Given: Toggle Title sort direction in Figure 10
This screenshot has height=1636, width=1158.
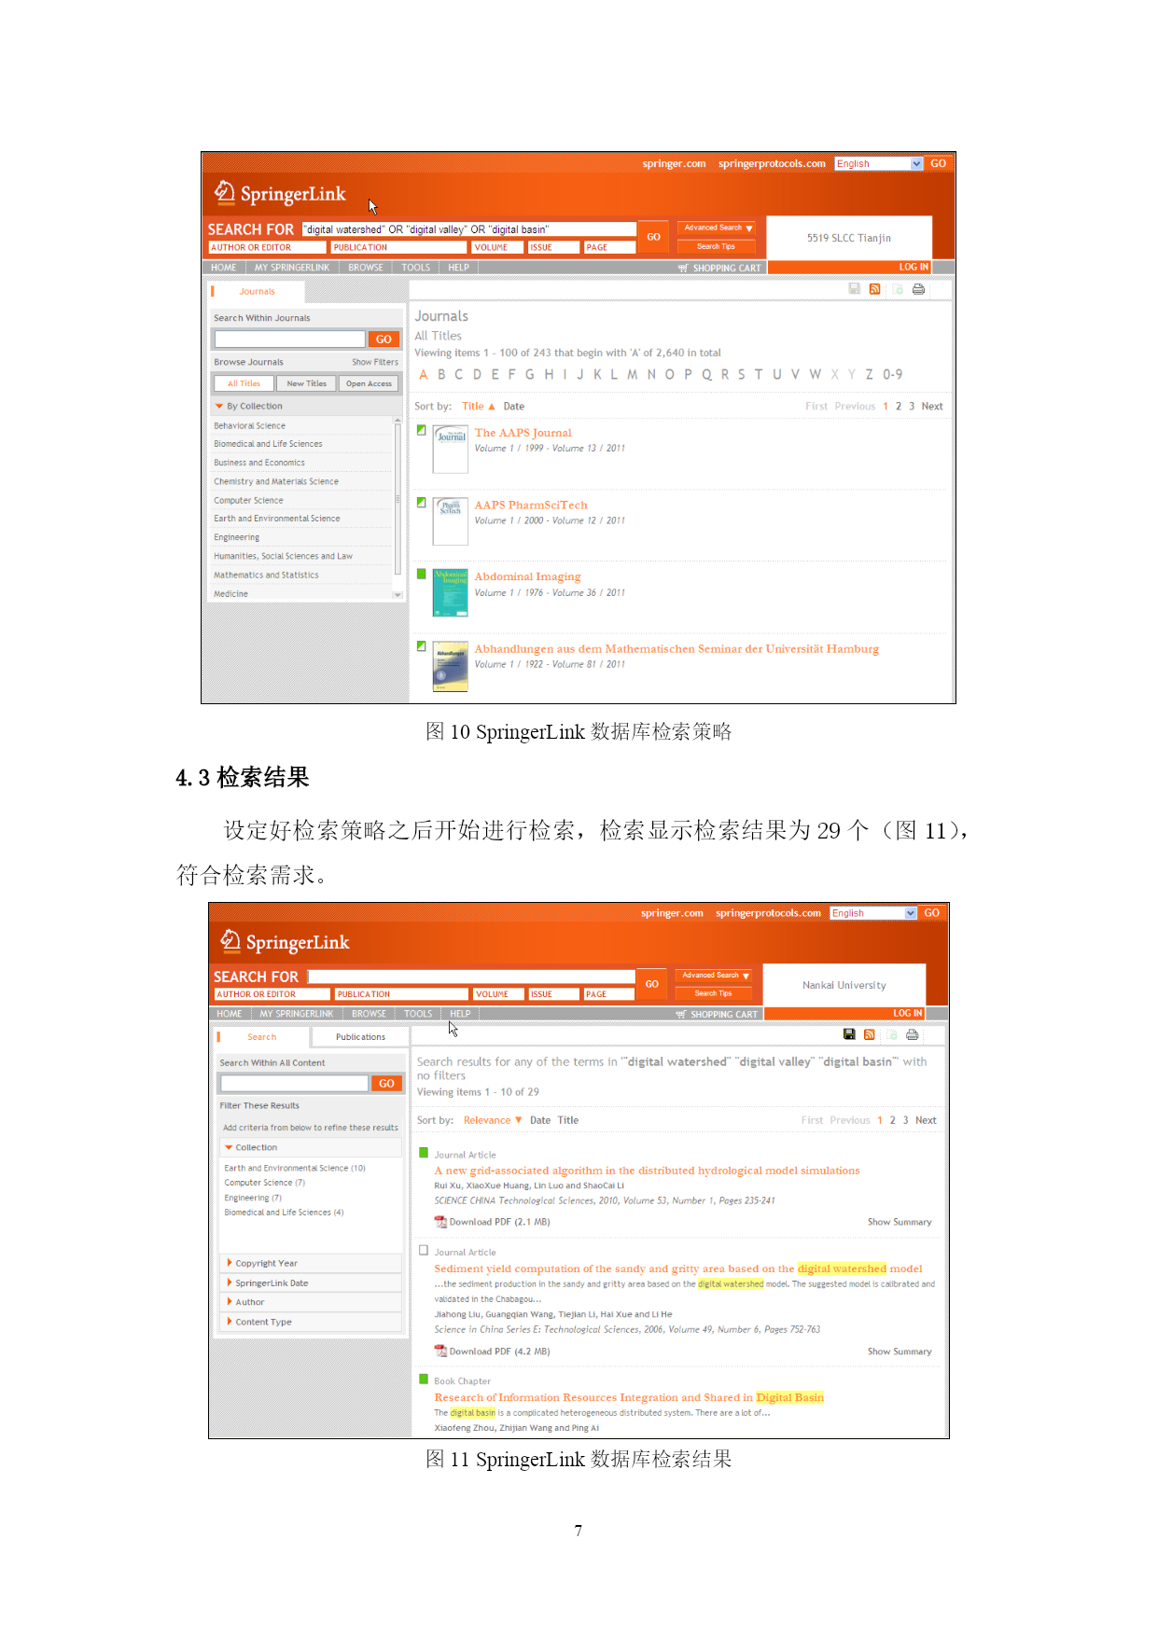Looking at the screenshot, I should click(x=479, y=407).
